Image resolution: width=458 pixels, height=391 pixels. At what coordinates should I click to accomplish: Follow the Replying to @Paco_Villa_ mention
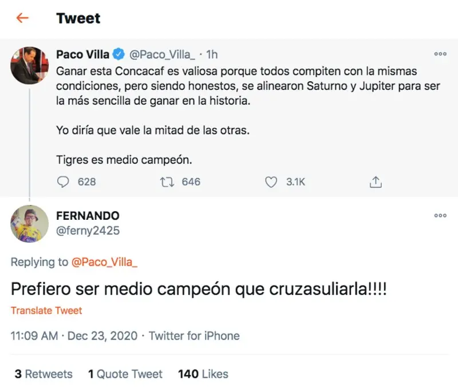tap(104, 262)
